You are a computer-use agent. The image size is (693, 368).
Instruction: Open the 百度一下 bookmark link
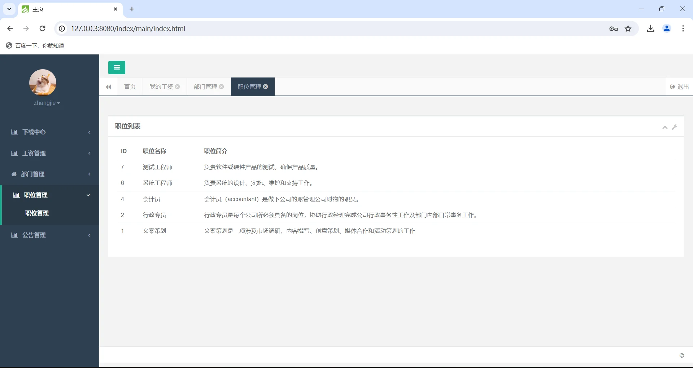35,45
